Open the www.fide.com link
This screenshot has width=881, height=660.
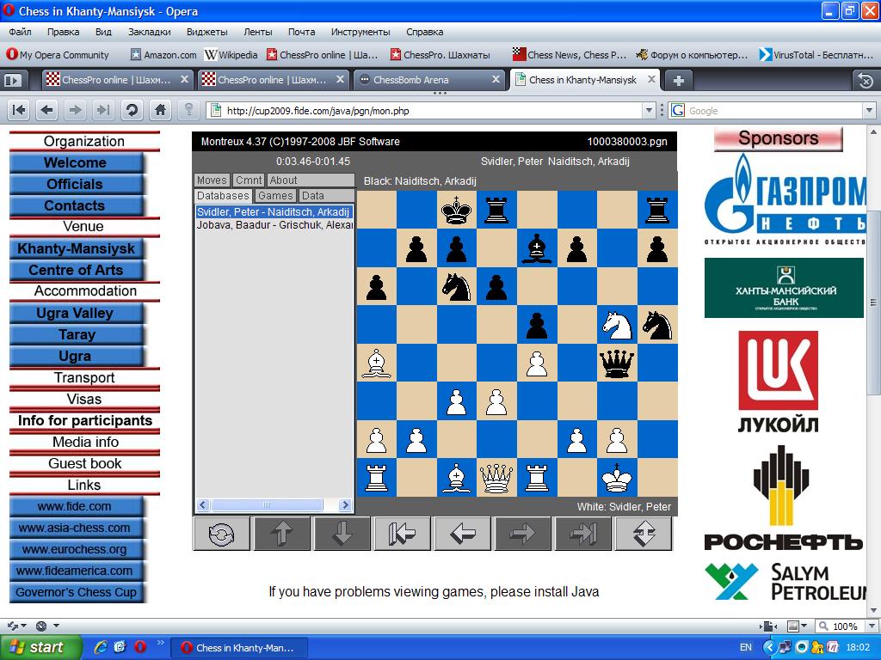[74, 507]
